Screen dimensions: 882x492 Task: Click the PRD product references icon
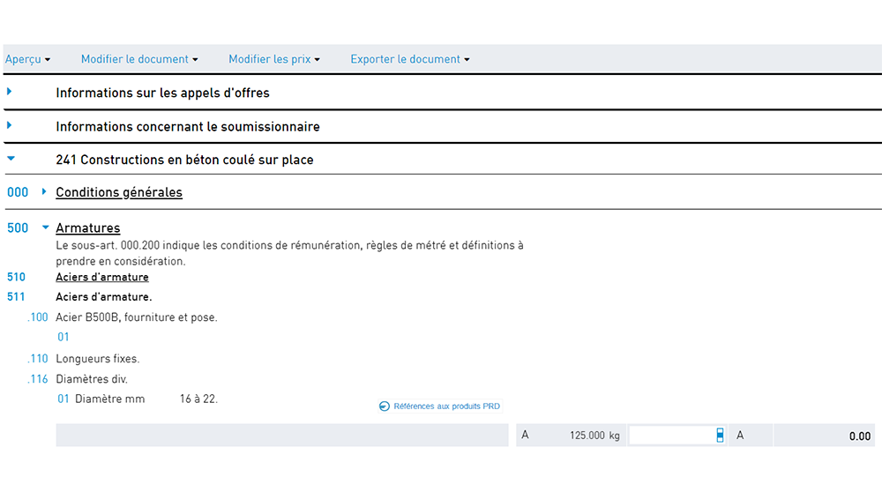pyautogui.click(x=385, y=406)
